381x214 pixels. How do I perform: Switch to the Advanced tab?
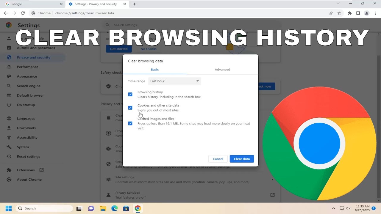[x=222, y=70]
